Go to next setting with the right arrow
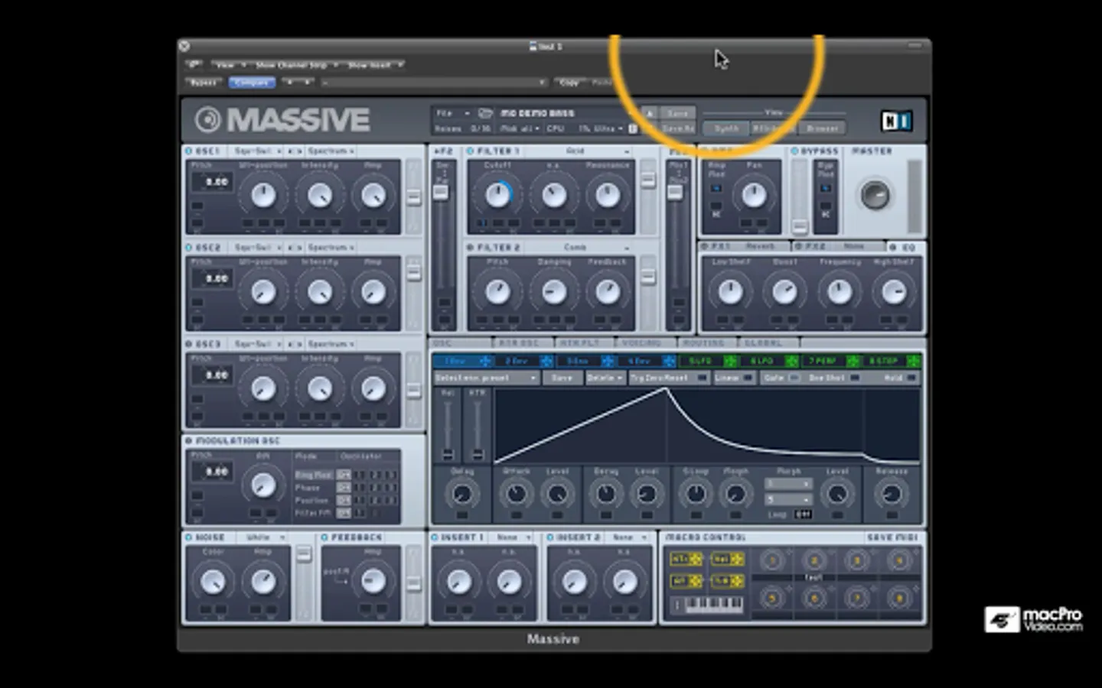This screenshot has height=688, width=1102. coord(308,82)
